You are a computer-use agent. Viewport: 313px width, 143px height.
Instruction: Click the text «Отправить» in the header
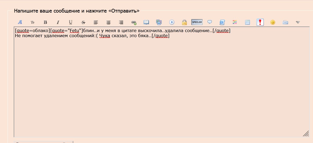(124, 11)
